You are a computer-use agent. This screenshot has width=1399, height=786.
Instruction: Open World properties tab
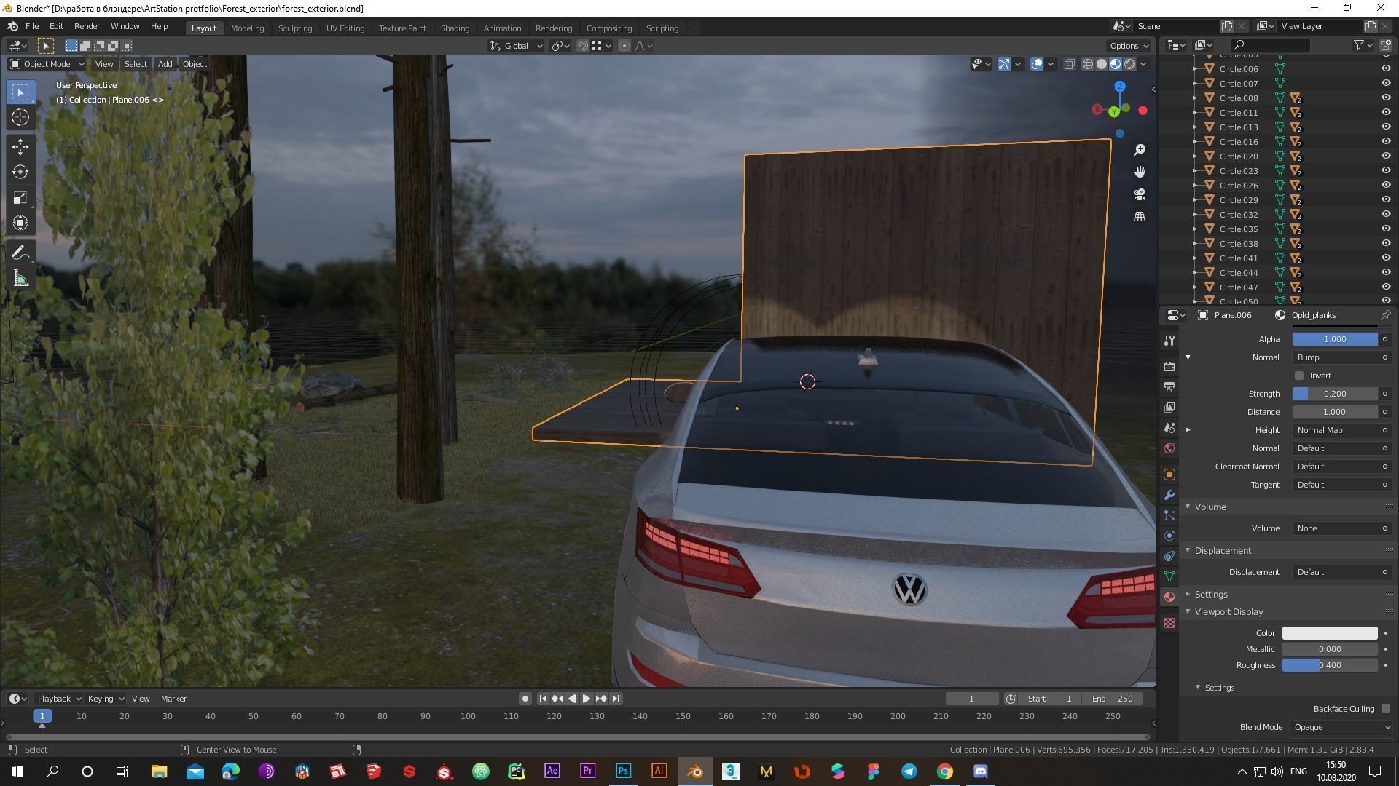point(1169,448)
